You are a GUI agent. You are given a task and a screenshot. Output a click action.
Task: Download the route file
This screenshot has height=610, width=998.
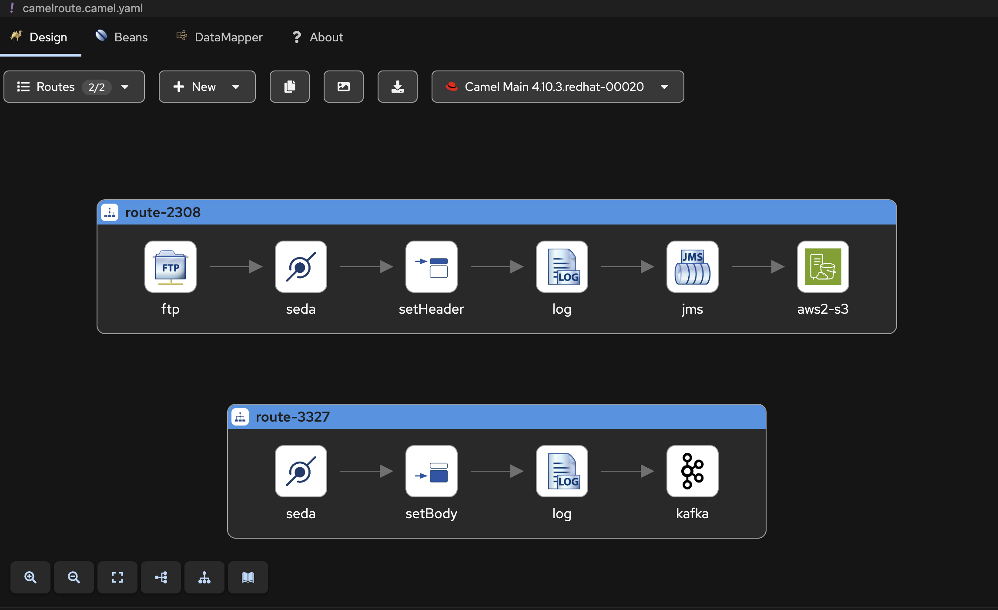398,87
